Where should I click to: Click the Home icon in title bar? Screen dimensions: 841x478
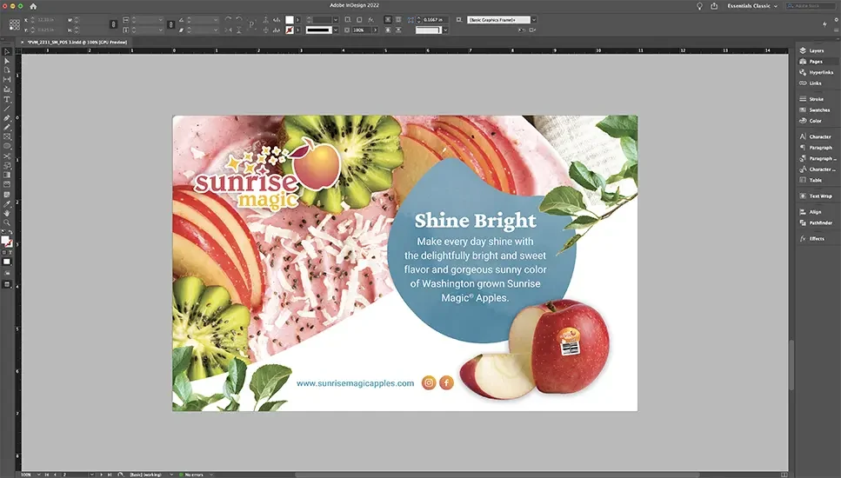coord(33,6)
